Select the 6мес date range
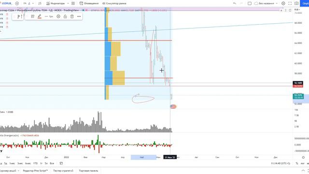This screenshot has height=174, width=309. (x=28, y=163)
